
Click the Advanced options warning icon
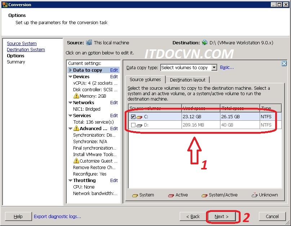coord(76,129)
